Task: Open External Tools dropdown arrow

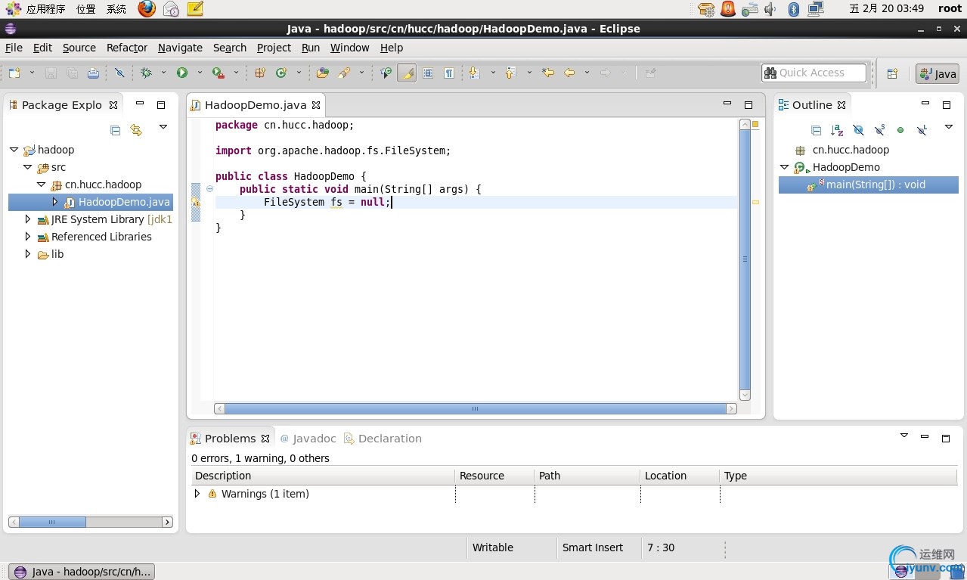Action: pos(236,73)
